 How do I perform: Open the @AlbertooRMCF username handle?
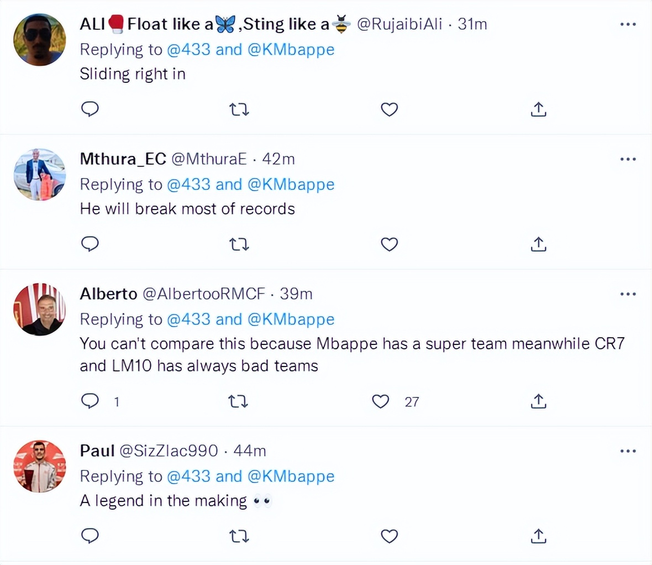pos(204,294)
